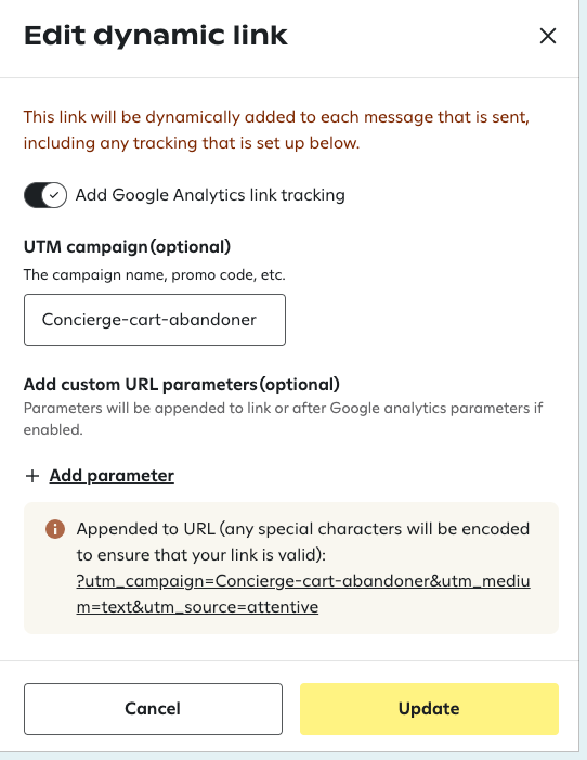Select the 'UTM campaign (optional)' field label
Viewport: 587px width, 760px height.
click(127, 247)
